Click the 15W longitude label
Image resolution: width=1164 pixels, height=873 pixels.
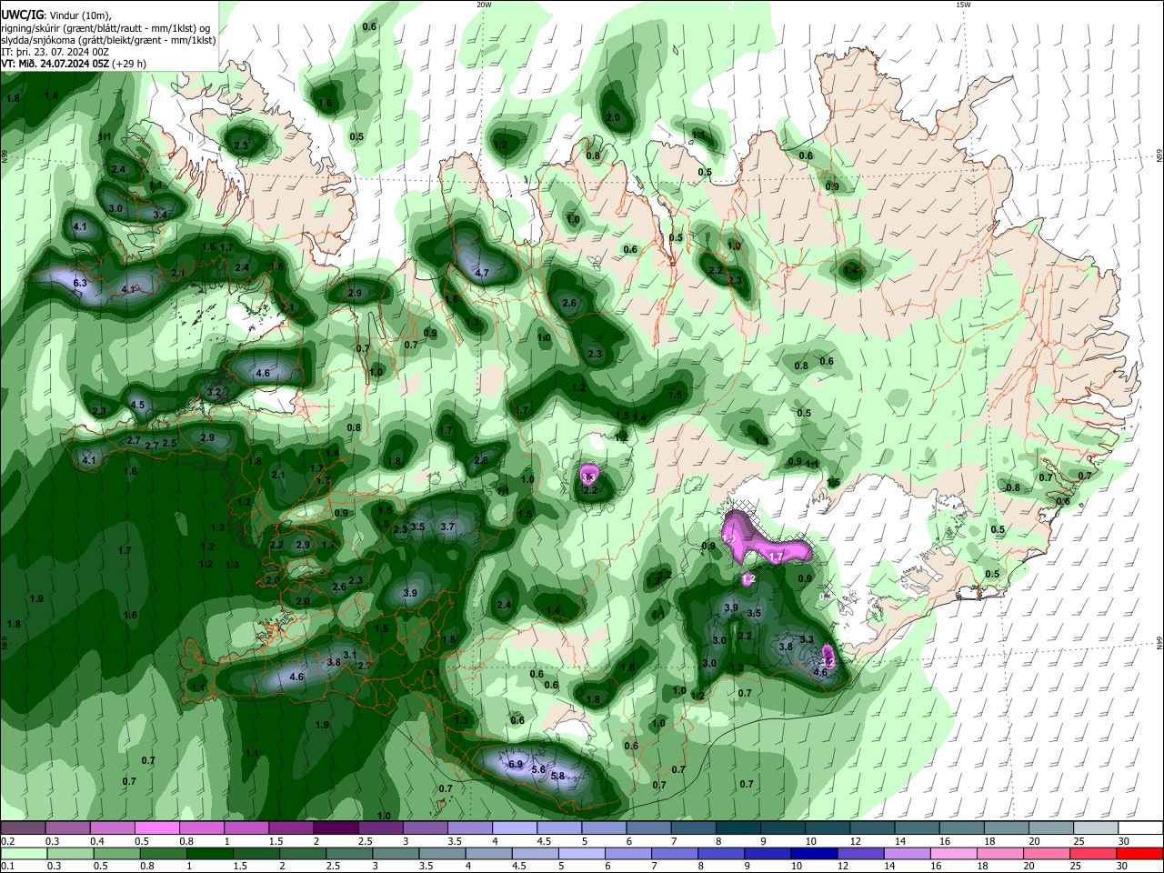[963, 5]
